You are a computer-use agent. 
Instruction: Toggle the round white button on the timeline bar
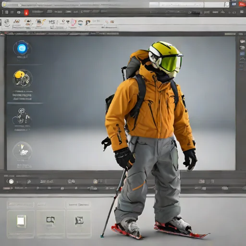[x=11, y=182]
